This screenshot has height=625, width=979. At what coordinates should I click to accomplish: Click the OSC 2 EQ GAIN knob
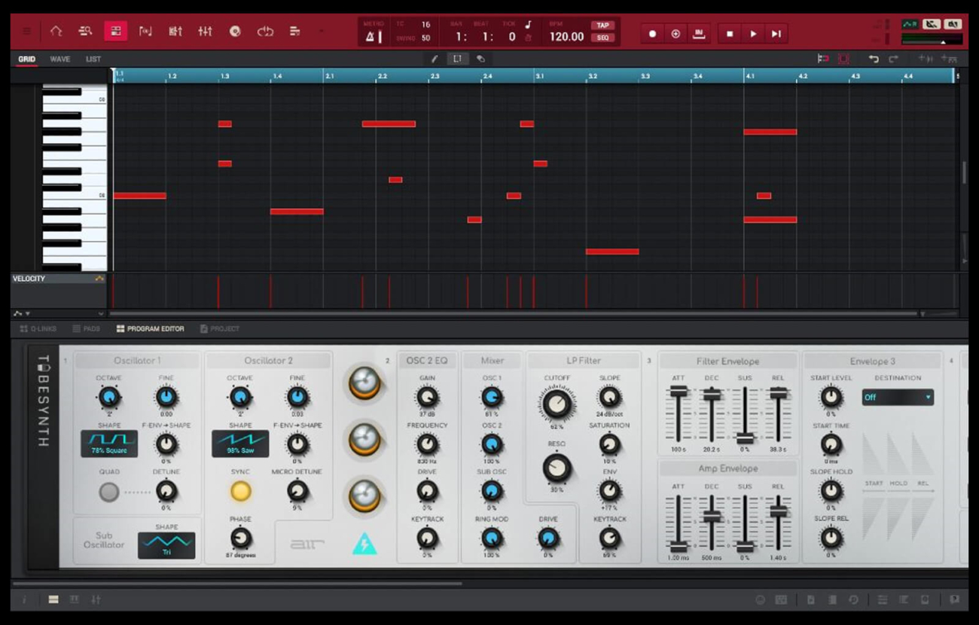click(427, 397)
